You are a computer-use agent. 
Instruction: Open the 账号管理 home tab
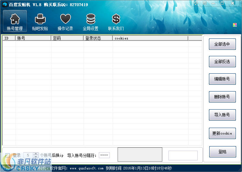click(x=15, y=21)
